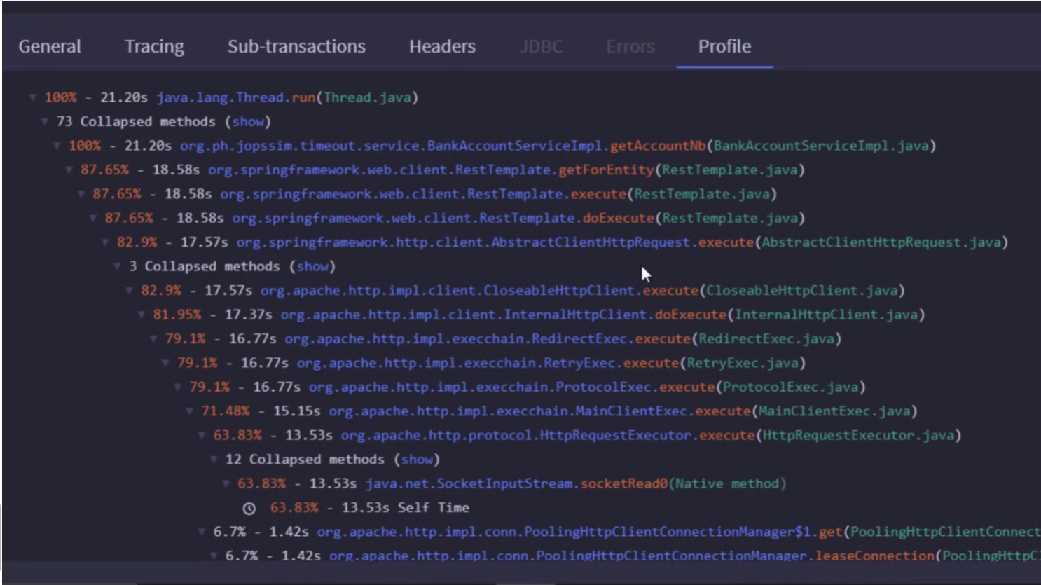The width and height of the screenshot is (1041, 585).
Task: Collapse the PoolingHttpClientConnectionManager$1.get node
Action: click(202, 532)
